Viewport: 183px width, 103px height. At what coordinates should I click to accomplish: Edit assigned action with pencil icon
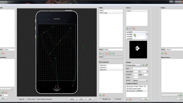point(127,99)
